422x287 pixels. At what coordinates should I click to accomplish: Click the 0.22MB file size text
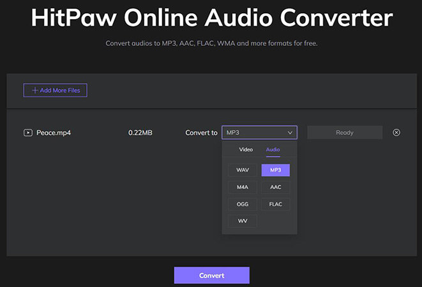[140, 133]
